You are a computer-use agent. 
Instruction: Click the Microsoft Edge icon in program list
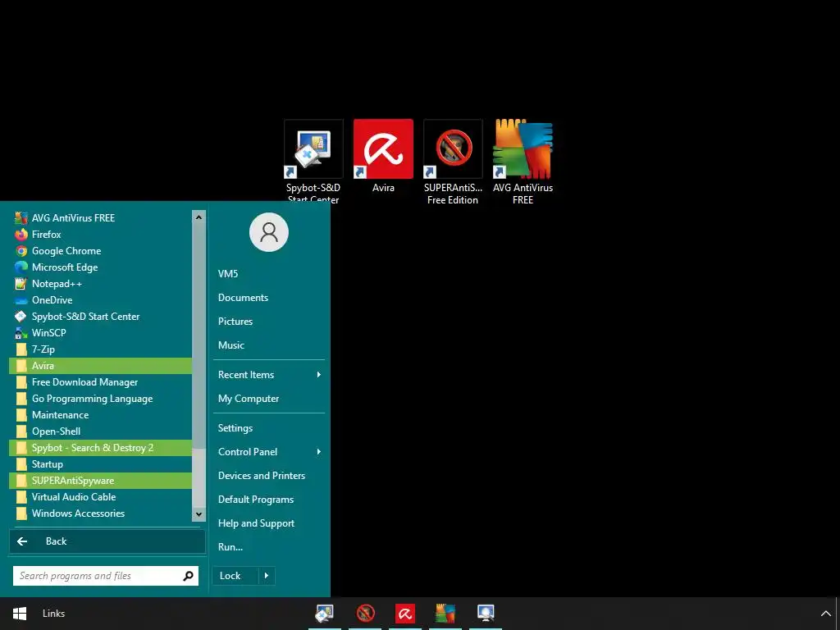pos(21,267)
